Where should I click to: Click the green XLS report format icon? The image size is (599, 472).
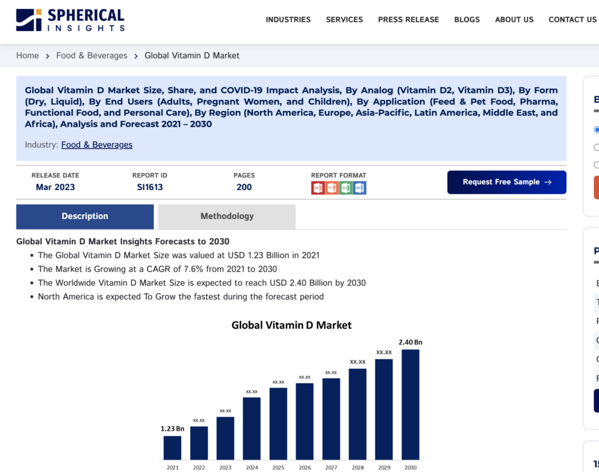(346, 188)
